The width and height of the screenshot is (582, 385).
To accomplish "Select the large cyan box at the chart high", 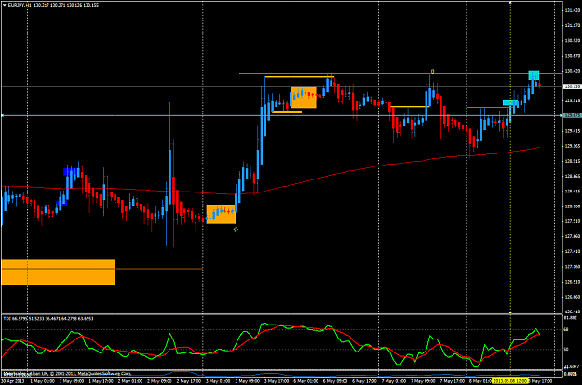I will coord(534,74).
